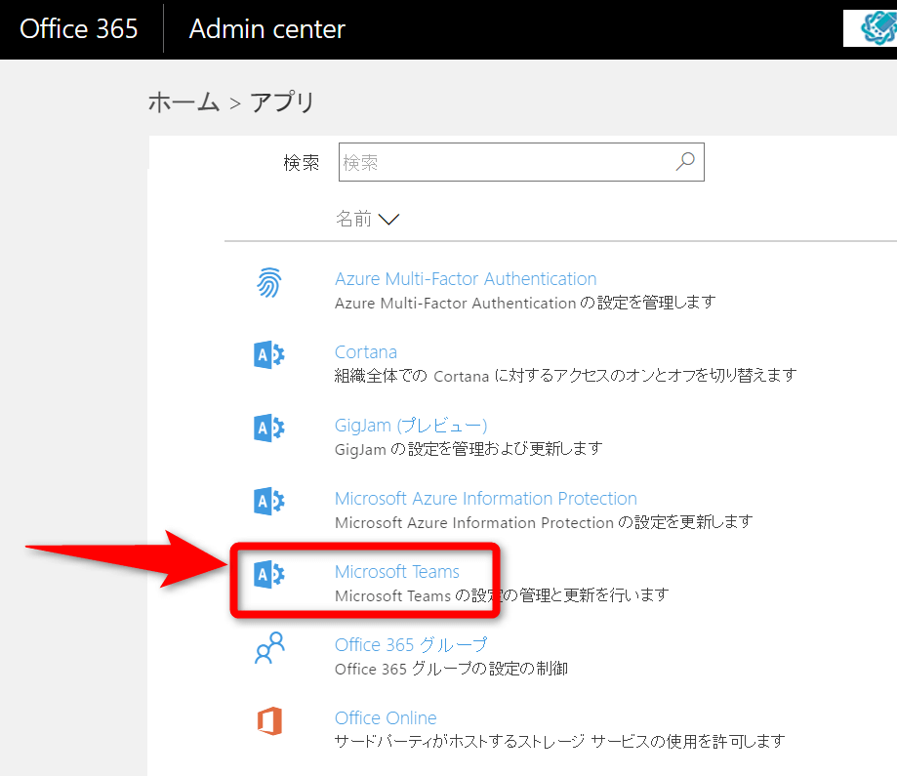Open the Cortana settings link
Screen dimensions: 897x776
366,352
